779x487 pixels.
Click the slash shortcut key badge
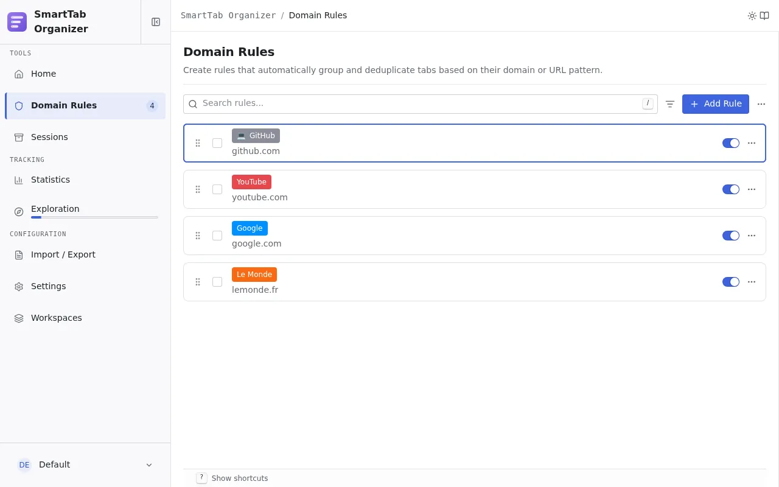(x=648, y=103)
